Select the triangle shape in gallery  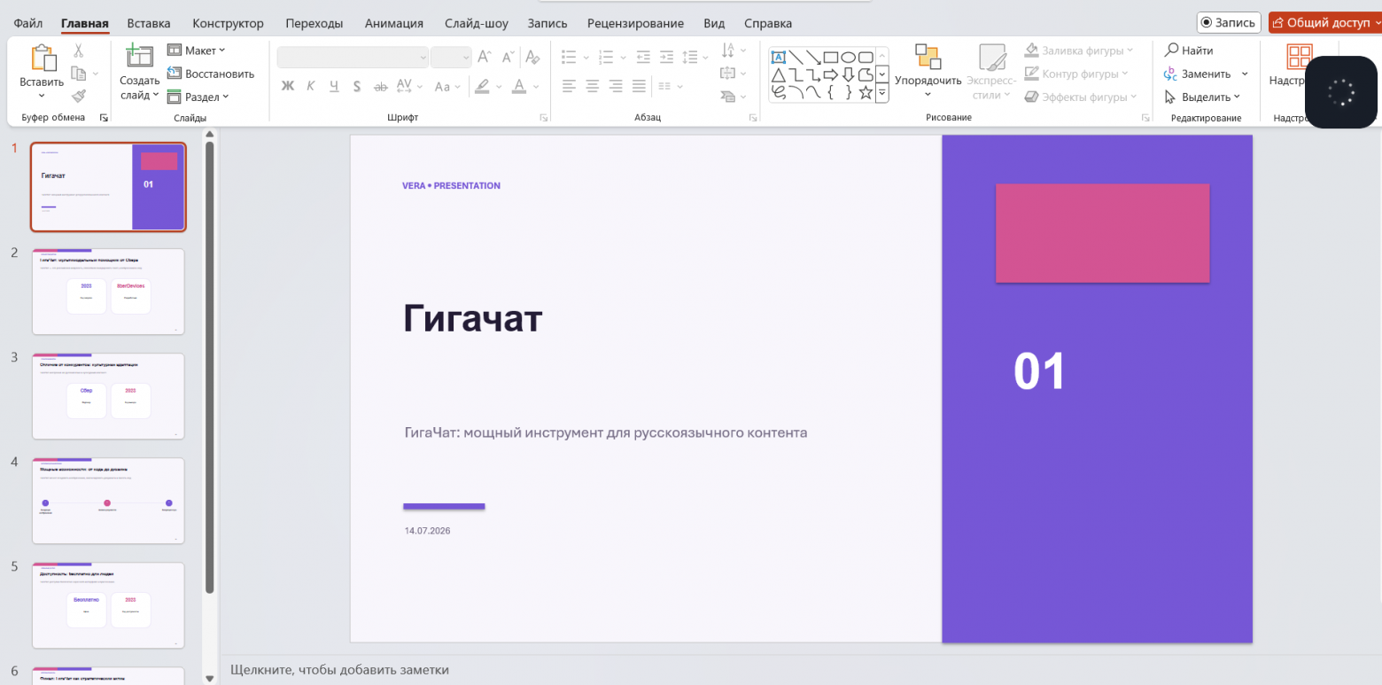[x=779, y=74]
